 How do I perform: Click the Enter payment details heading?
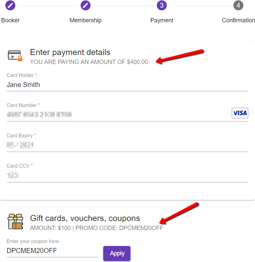[70, 52]
